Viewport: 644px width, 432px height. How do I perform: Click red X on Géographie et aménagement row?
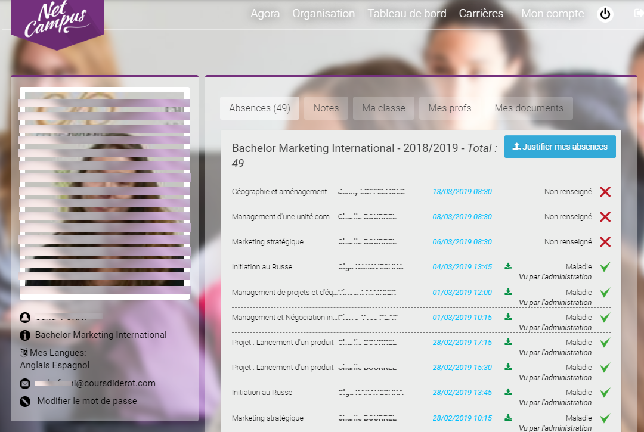pos(605,192)
